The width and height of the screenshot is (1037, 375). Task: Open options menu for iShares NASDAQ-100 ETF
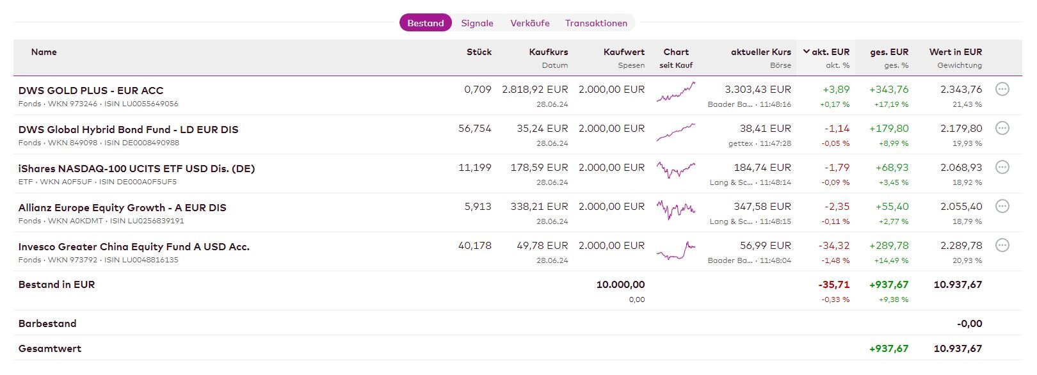pos(1002,168)
